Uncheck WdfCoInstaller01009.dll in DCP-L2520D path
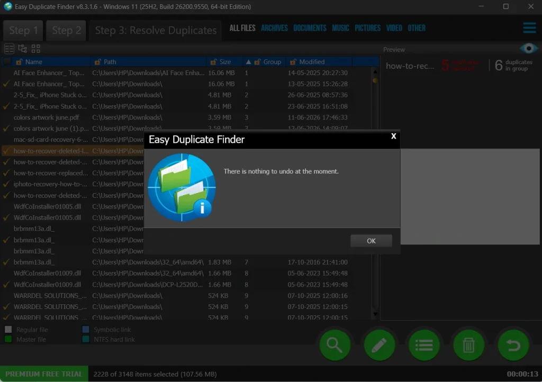 (x=6, y=285)
